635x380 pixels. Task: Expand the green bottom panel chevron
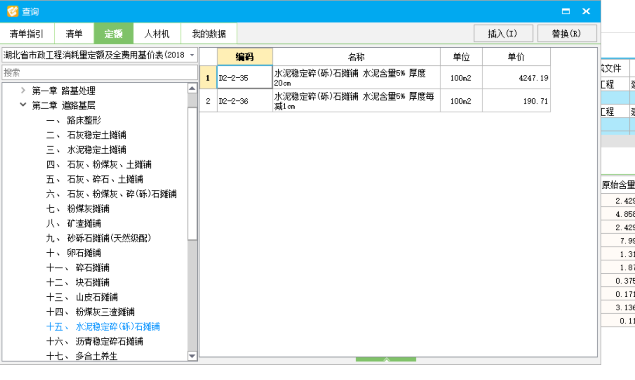click(x=386, y=359)
